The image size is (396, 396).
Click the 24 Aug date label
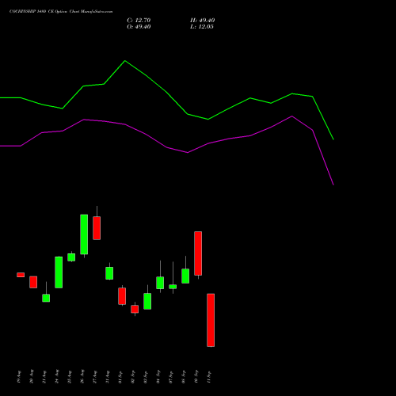(x=57, y=377)
